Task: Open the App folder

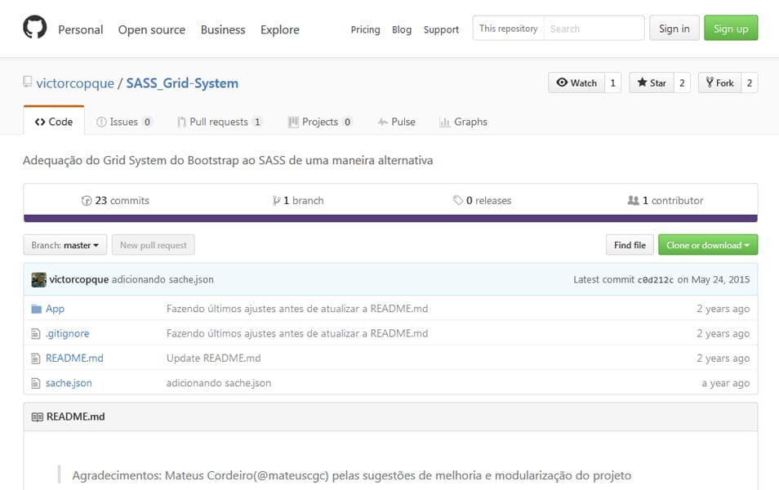Action: coord(56,309)
